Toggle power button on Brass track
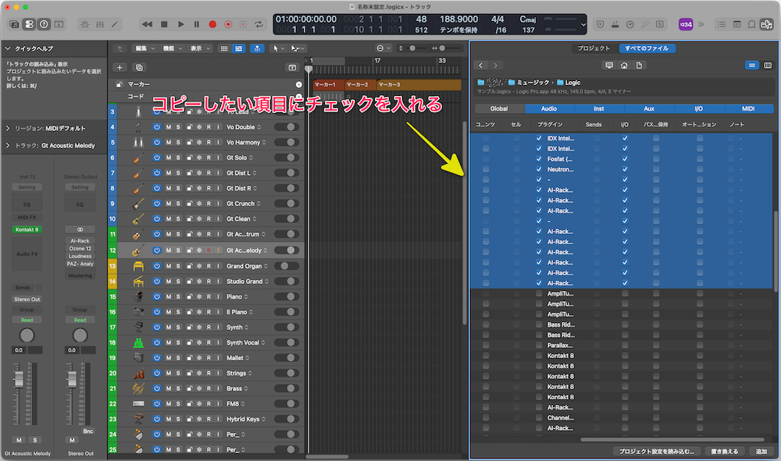This screenshot has height=461, width=781. pyautogui.click(x=157, y=388)
